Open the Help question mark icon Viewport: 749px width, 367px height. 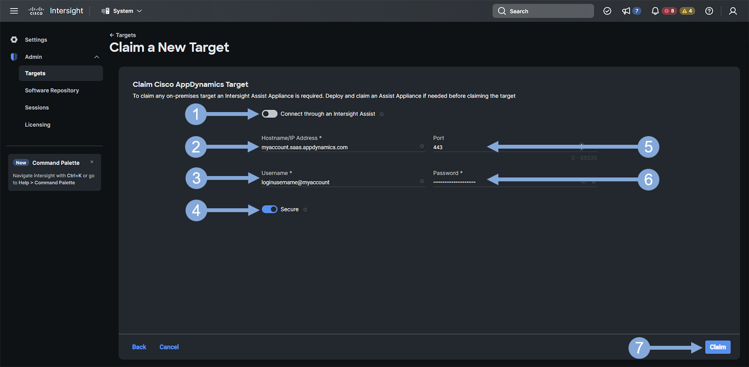pos(709,11)
